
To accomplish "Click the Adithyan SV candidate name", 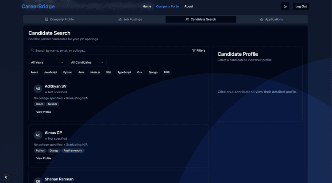I will pyautogui.click(x=55, y=86).
